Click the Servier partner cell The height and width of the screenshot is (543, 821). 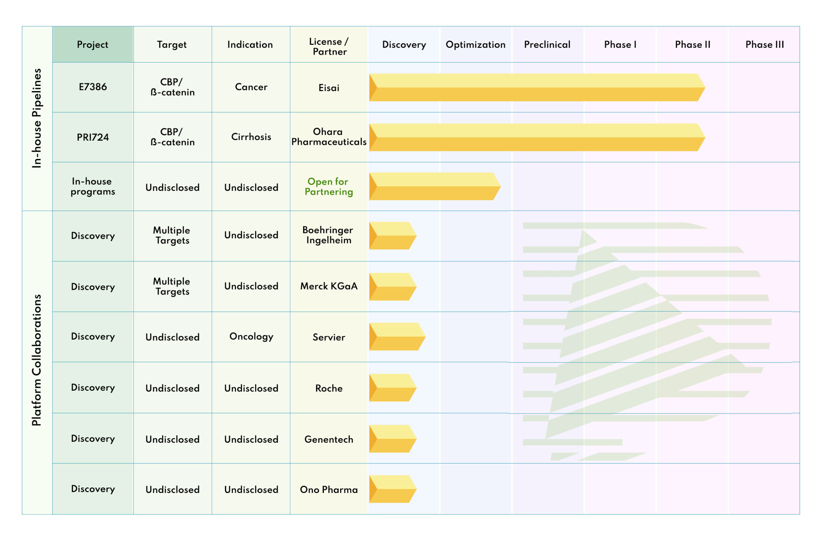[329, 337]
